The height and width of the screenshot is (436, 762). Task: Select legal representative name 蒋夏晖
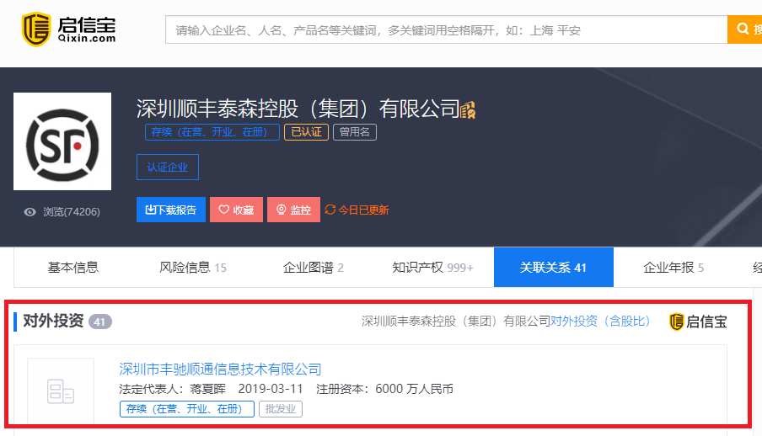point(207,389)
